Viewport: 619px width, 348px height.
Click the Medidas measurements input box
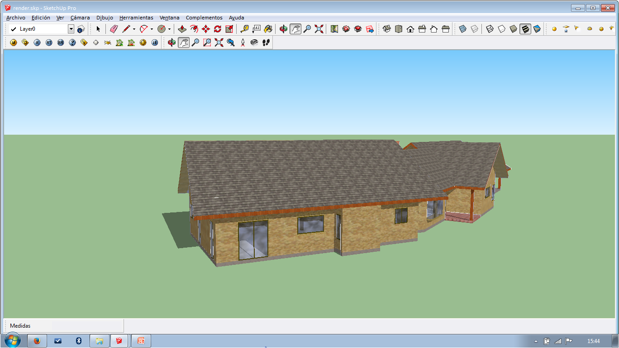[87, 325]
